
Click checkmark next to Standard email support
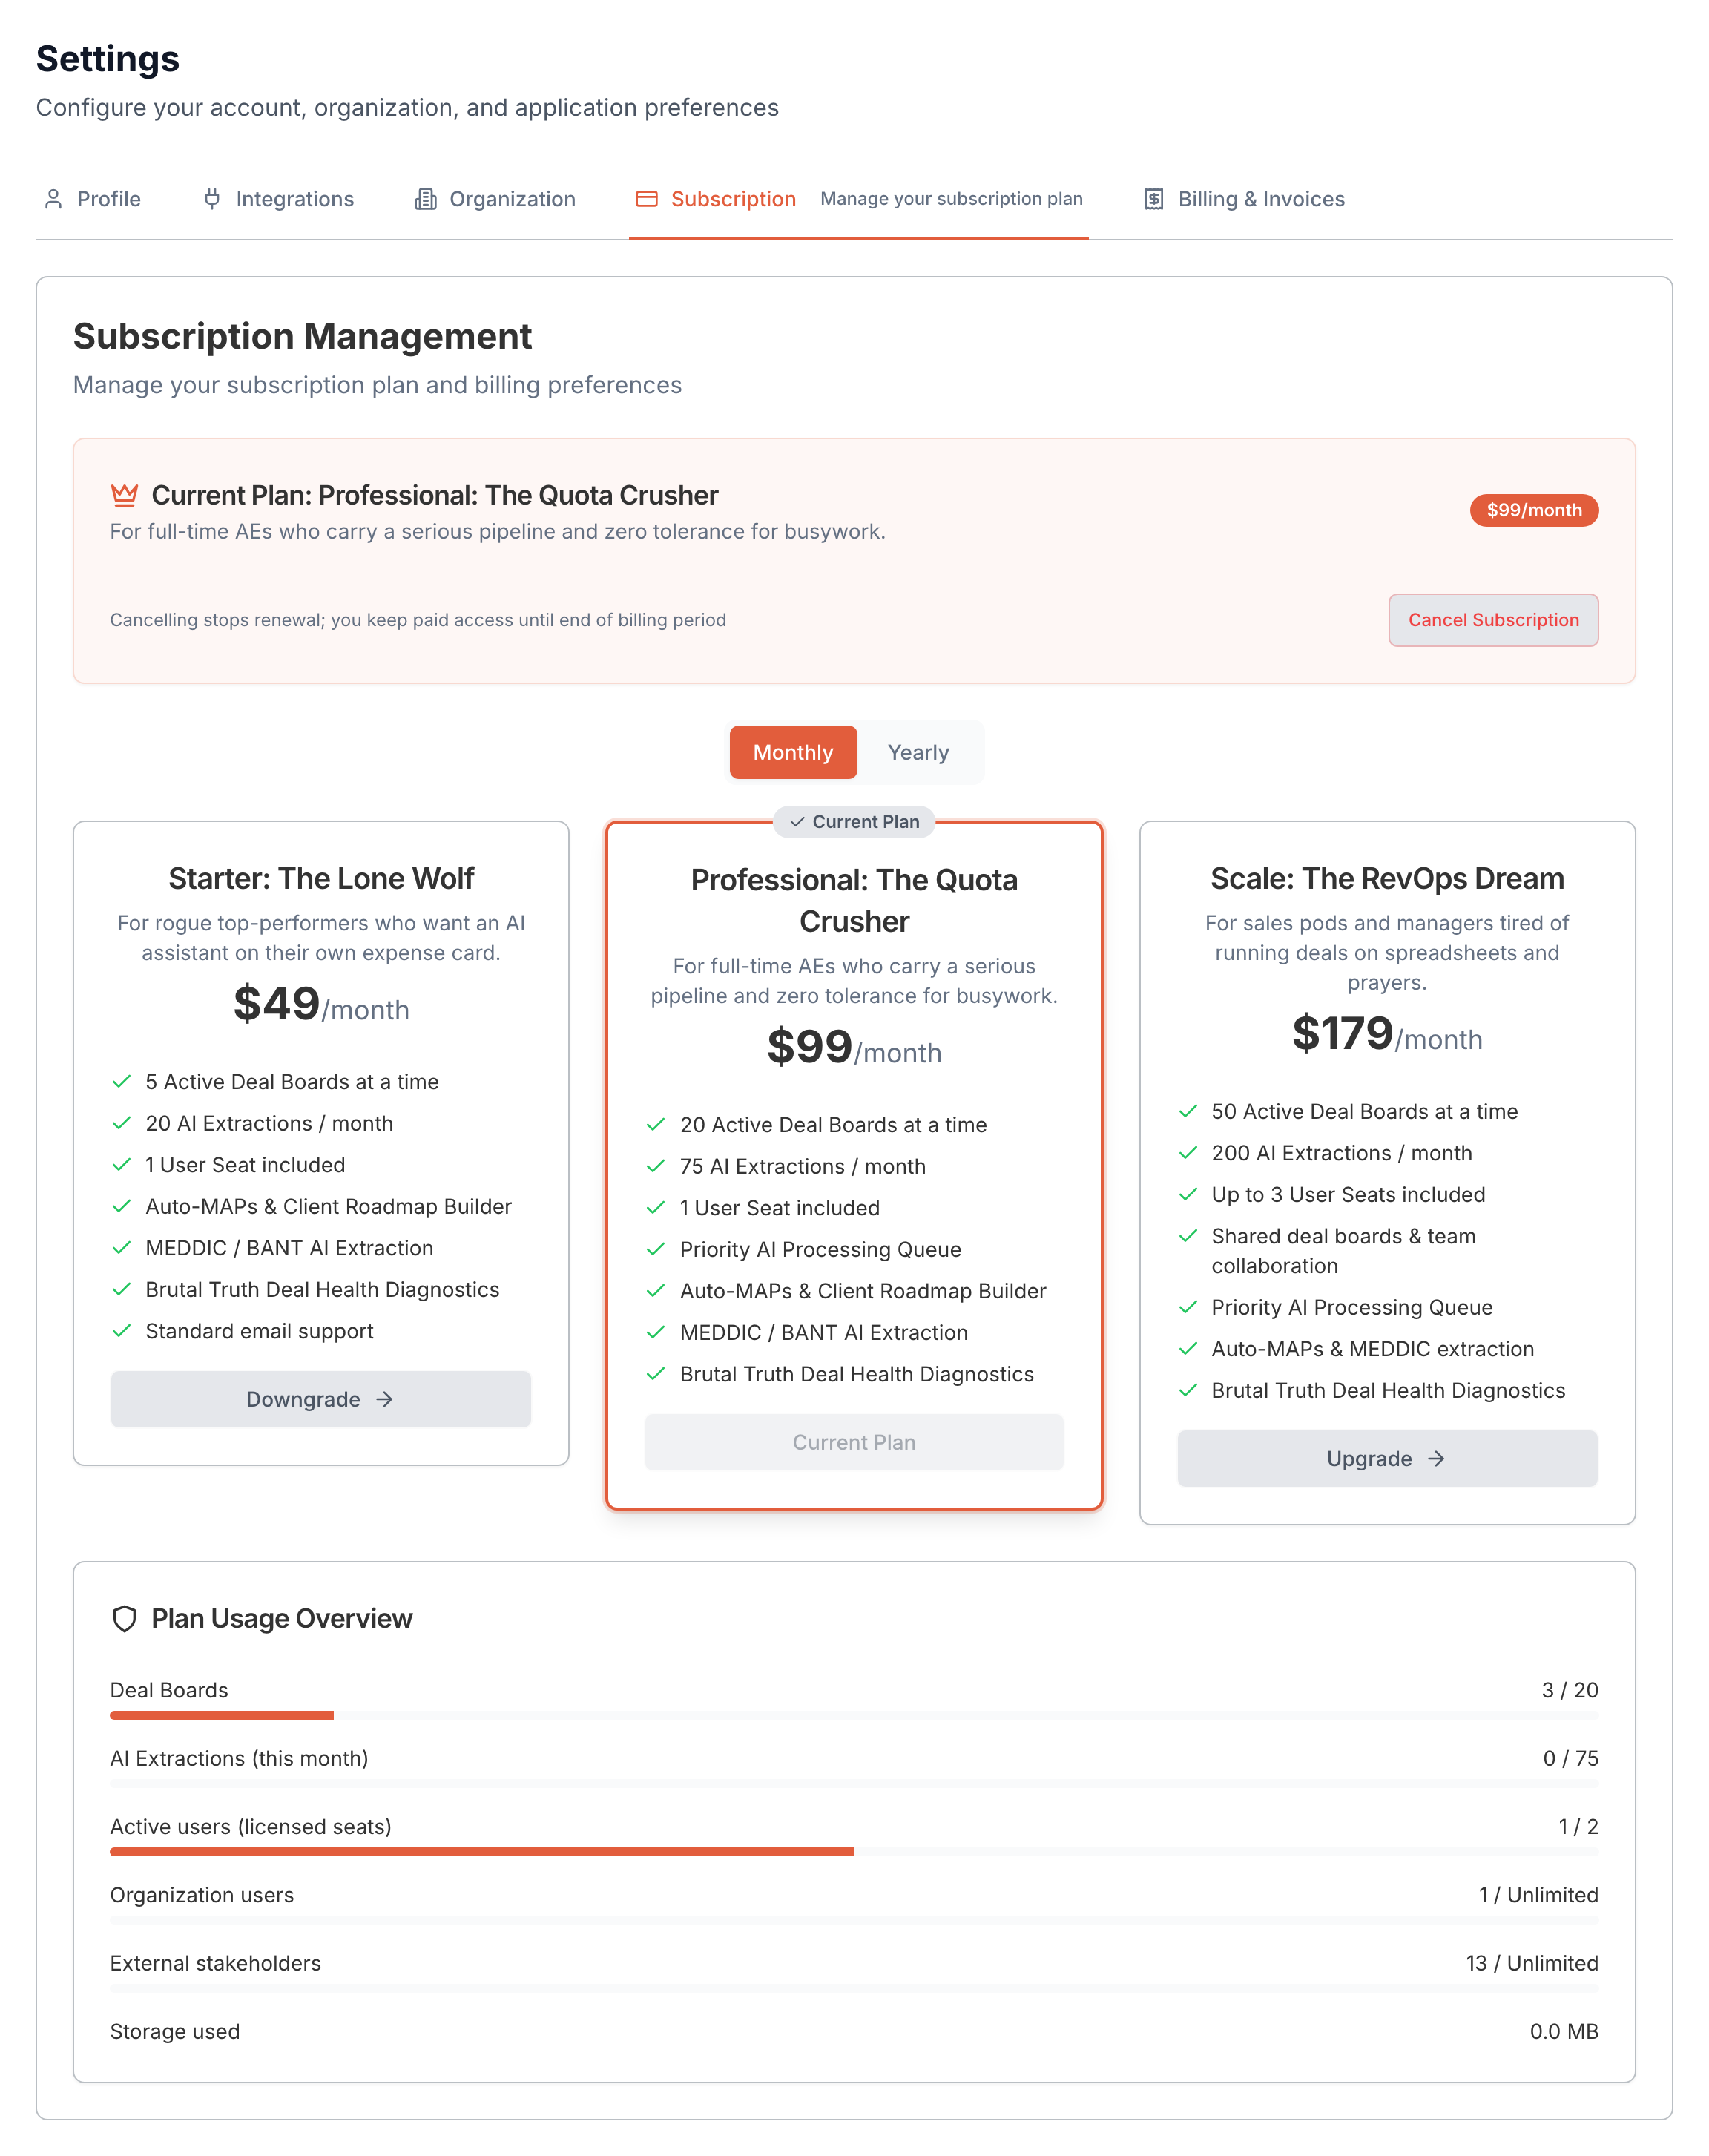click(122, 1331)
